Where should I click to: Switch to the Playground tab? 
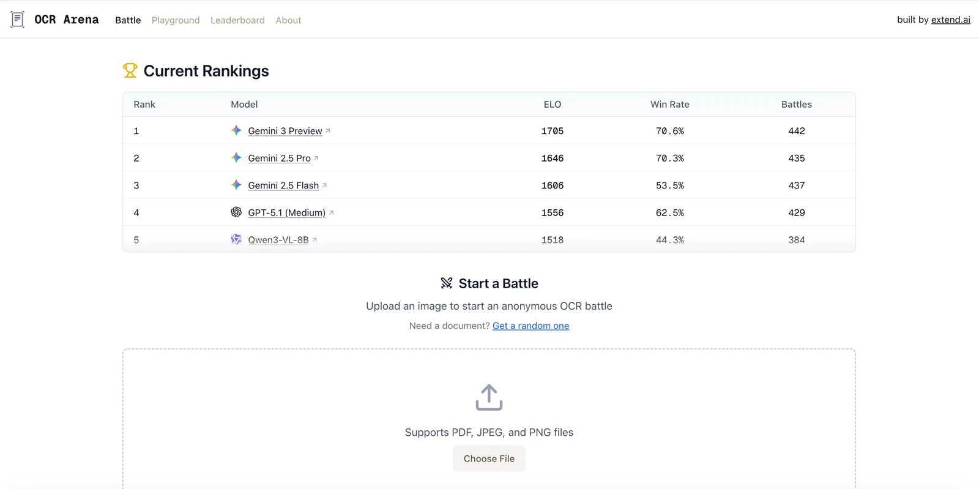[x=176, y=20]
